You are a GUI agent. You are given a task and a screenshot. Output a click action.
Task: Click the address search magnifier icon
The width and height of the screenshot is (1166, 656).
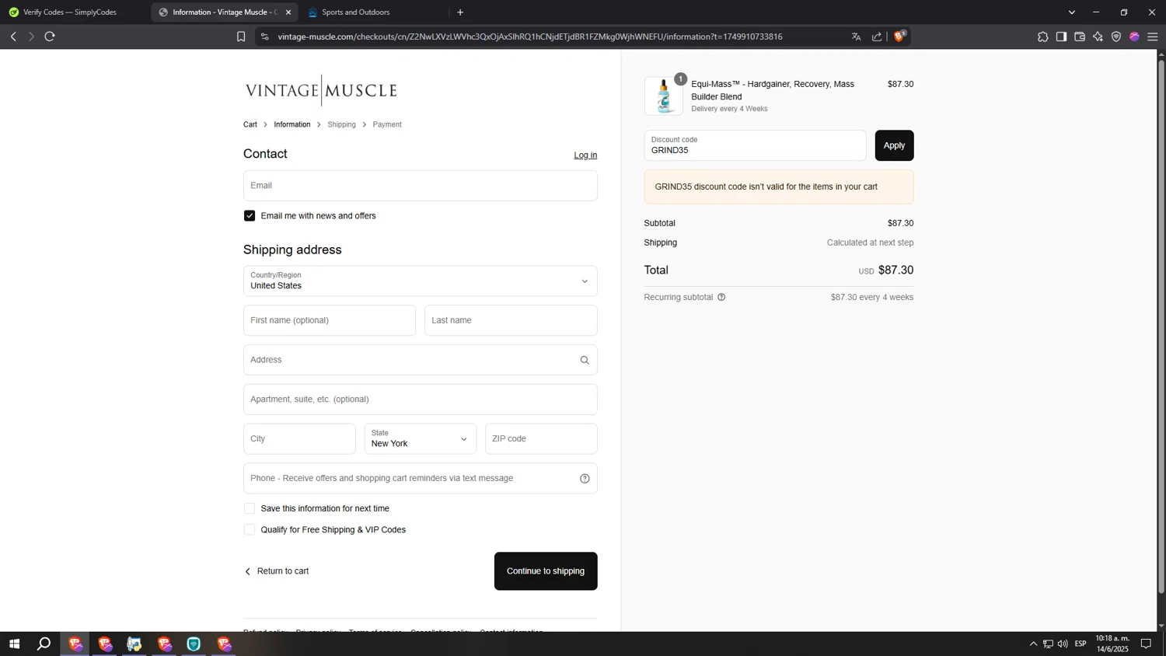(x=585, y=360)
